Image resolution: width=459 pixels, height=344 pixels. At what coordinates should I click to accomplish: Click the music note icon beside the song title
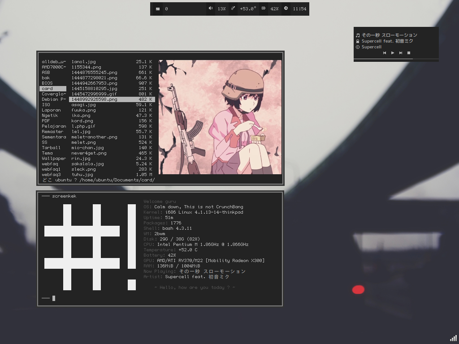[357, 35]
